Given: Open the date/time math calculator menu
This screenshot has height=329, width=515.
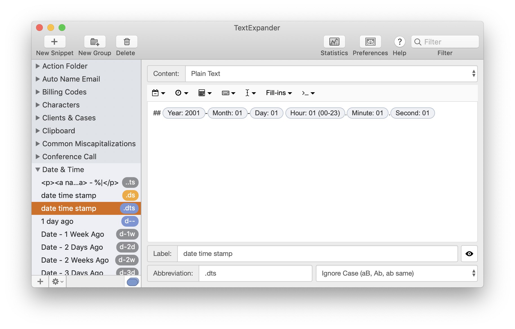Looking at the screenshot, I should point(205,93).
